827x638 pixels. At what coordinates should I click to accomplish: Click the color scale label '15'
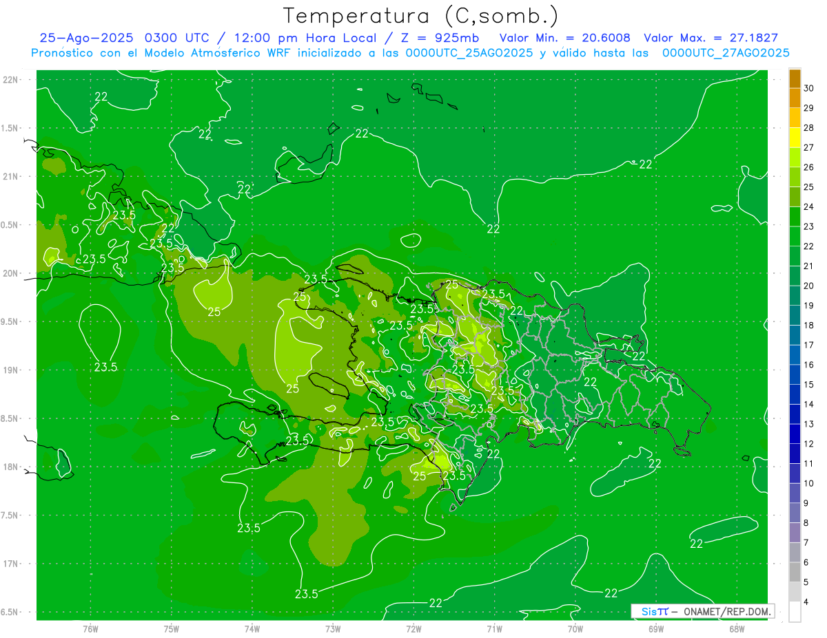point(808,385)
